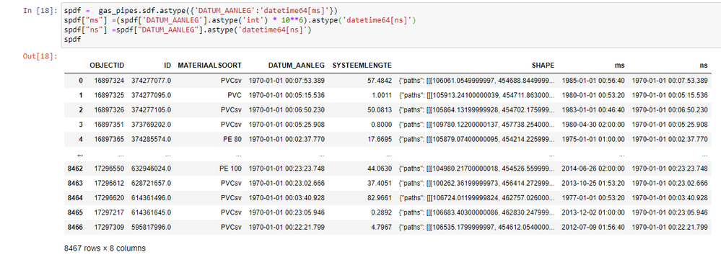
Task: Click the ns column header
Action: [704, 65]
